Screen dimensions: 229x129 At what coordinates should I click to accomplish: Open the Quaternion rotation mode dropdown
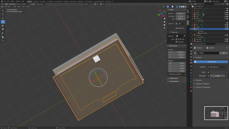[x=177, y=74]
